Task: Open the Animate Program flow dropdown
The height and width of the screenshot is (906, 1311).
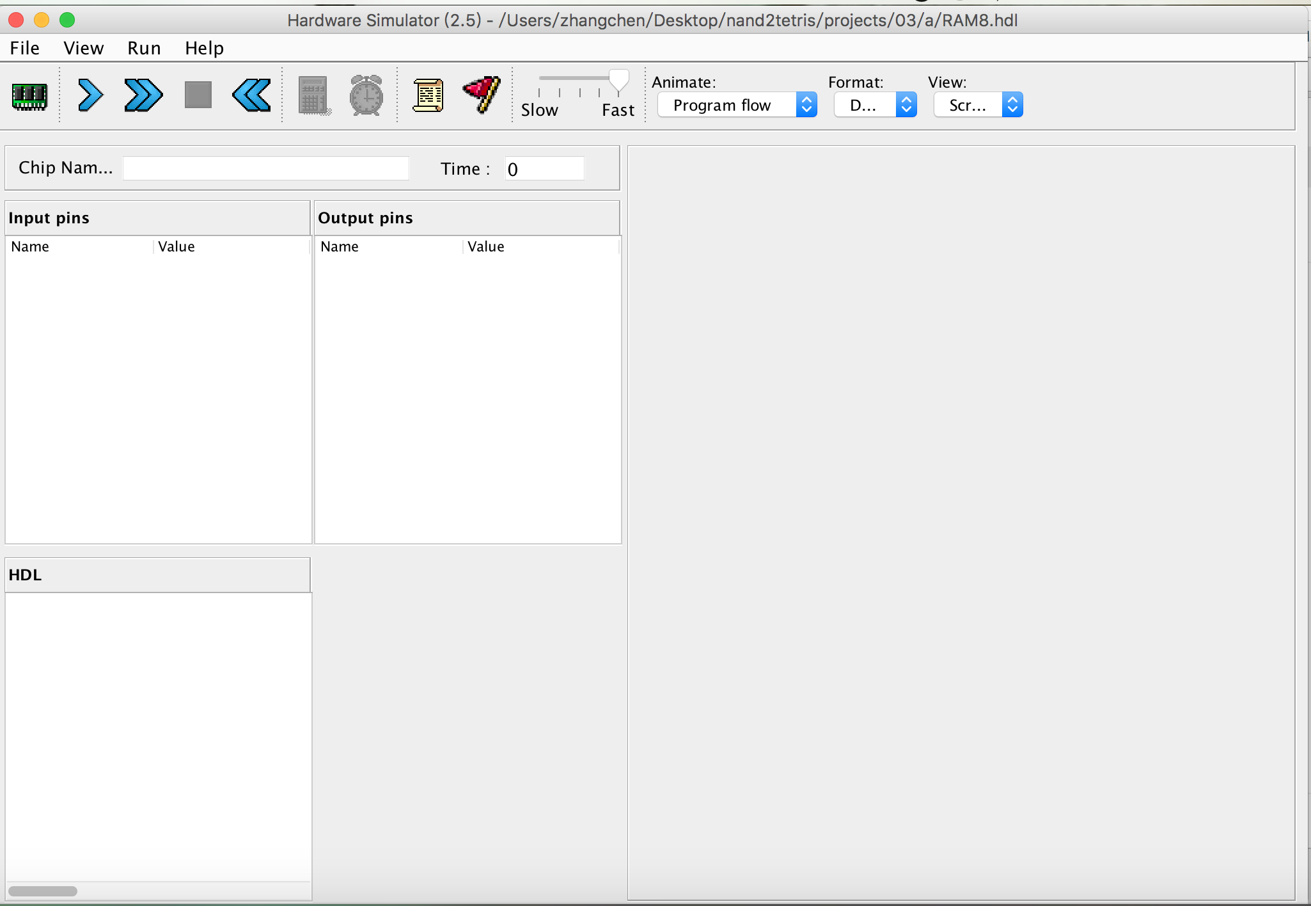Action: coord(737,105)
